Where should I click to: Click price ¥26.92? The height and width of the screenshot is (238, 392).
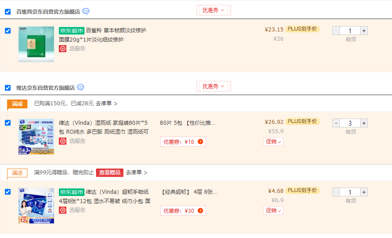point(274,122)
